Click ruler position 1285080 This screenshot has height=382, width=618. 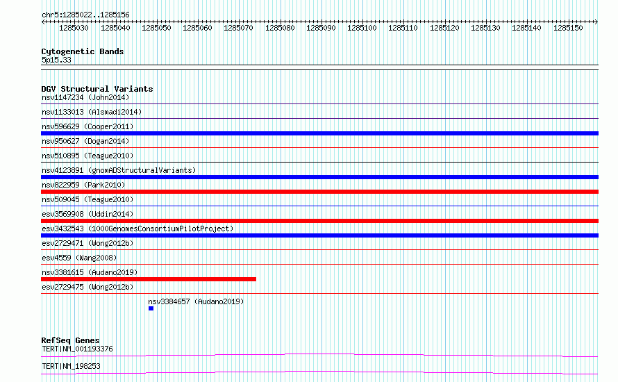tap(280, 28)
